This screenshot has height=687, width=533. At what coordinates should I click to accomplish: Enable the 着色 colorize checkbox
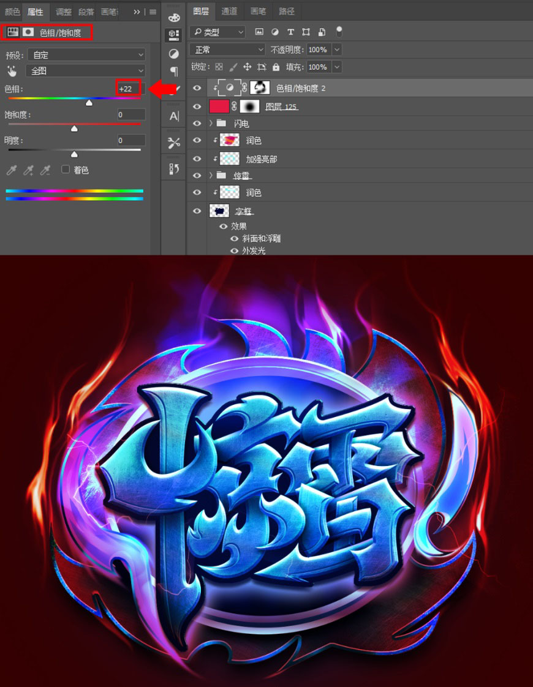click(66, 169)
